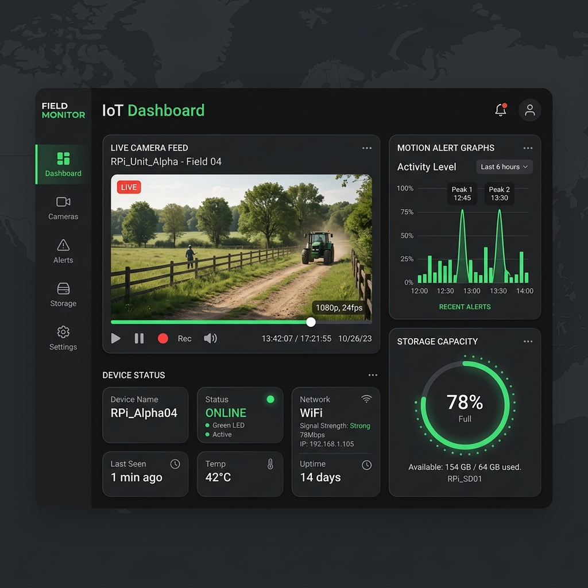Click the 14 days uptime value
The image size is (588, 588).
(320, 477)
